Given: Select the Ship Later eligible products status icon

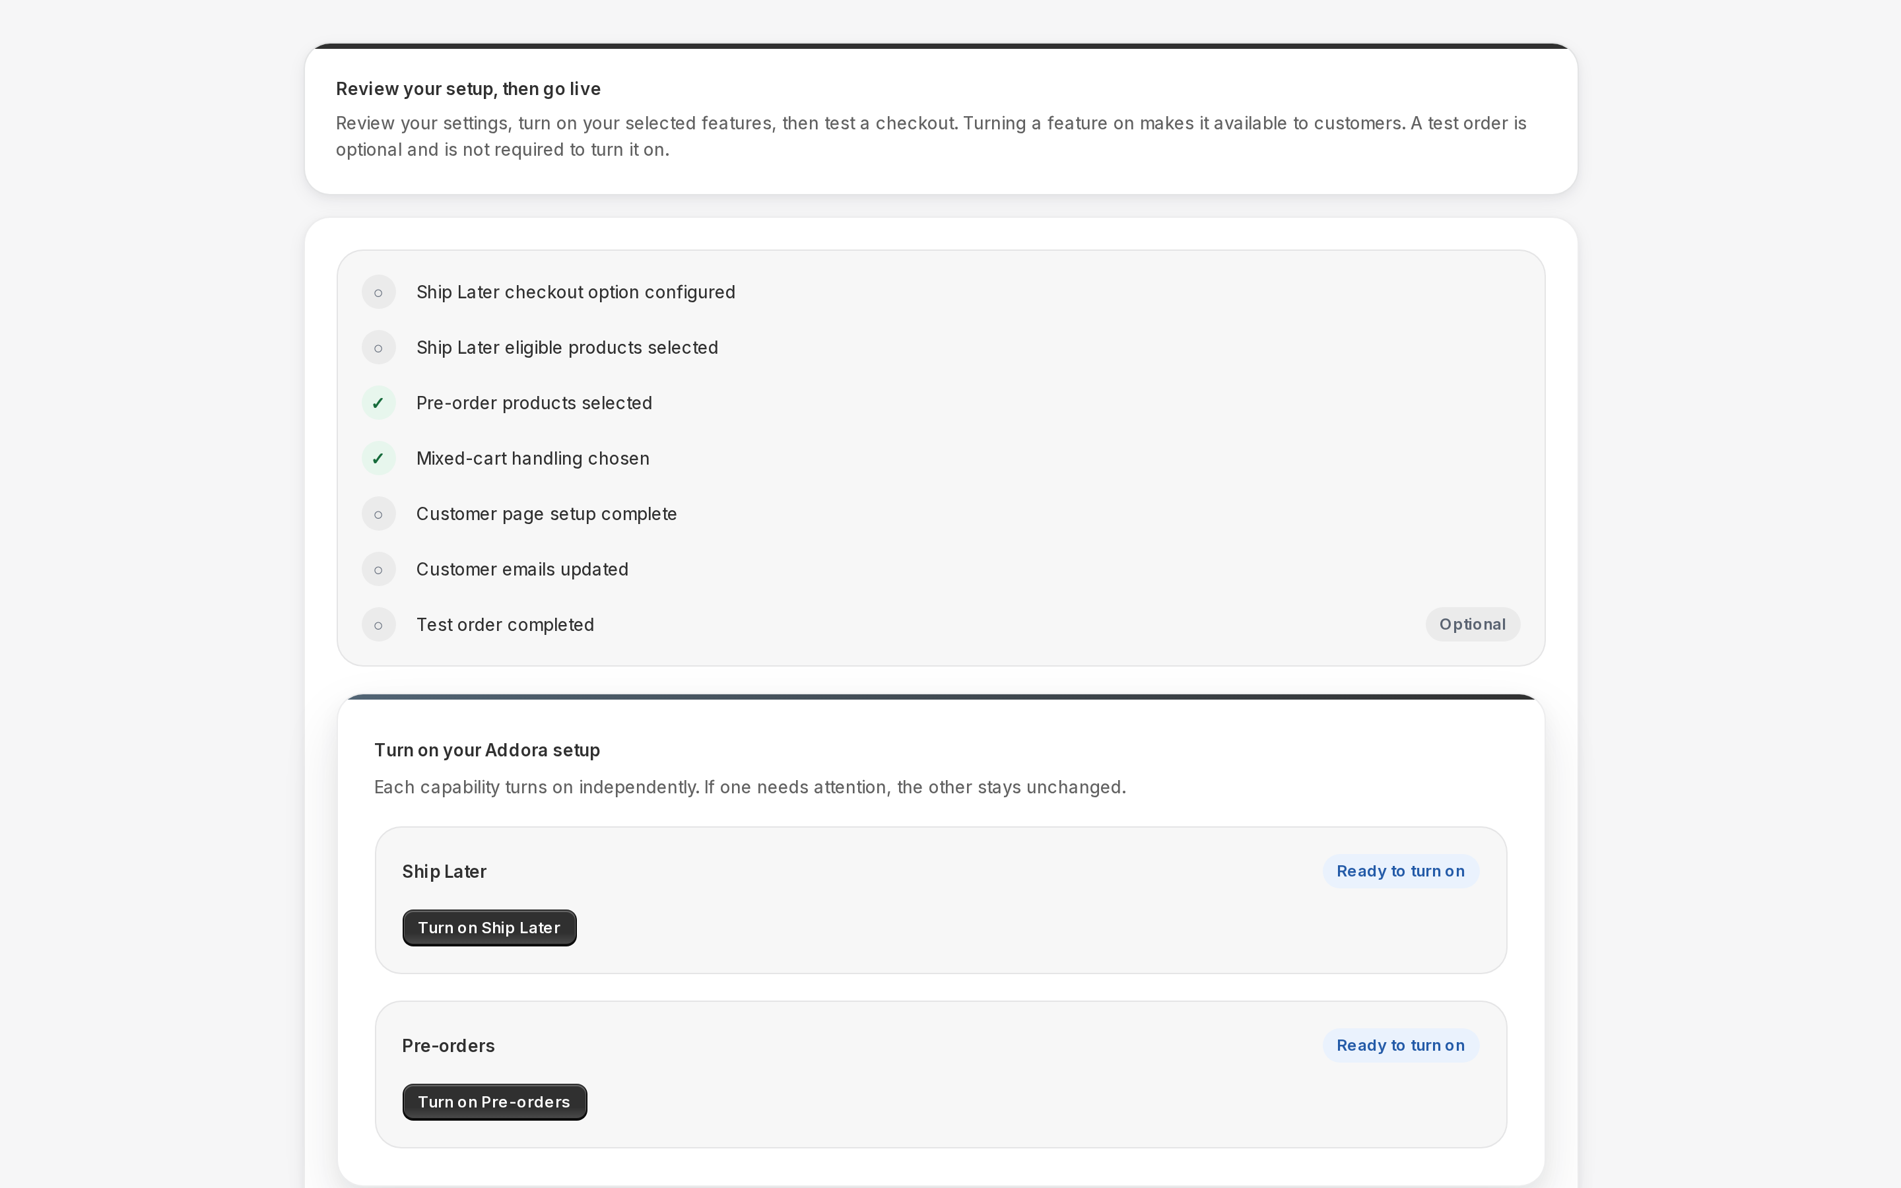Looking at the screenshot, I should [x=379, y=347].
